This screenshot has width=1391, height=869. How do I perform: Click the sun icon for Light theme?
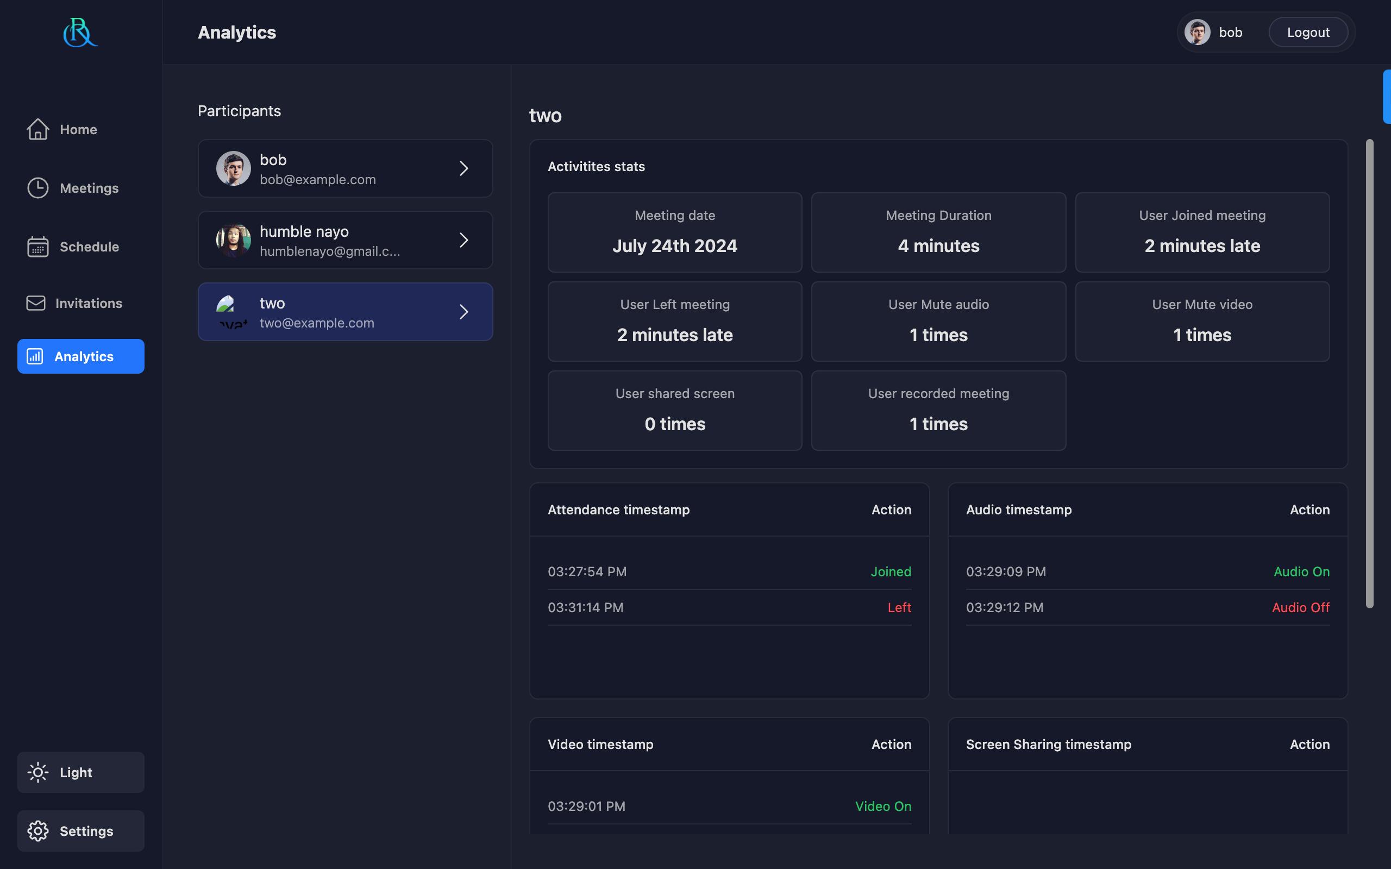(x=38, y=772)
